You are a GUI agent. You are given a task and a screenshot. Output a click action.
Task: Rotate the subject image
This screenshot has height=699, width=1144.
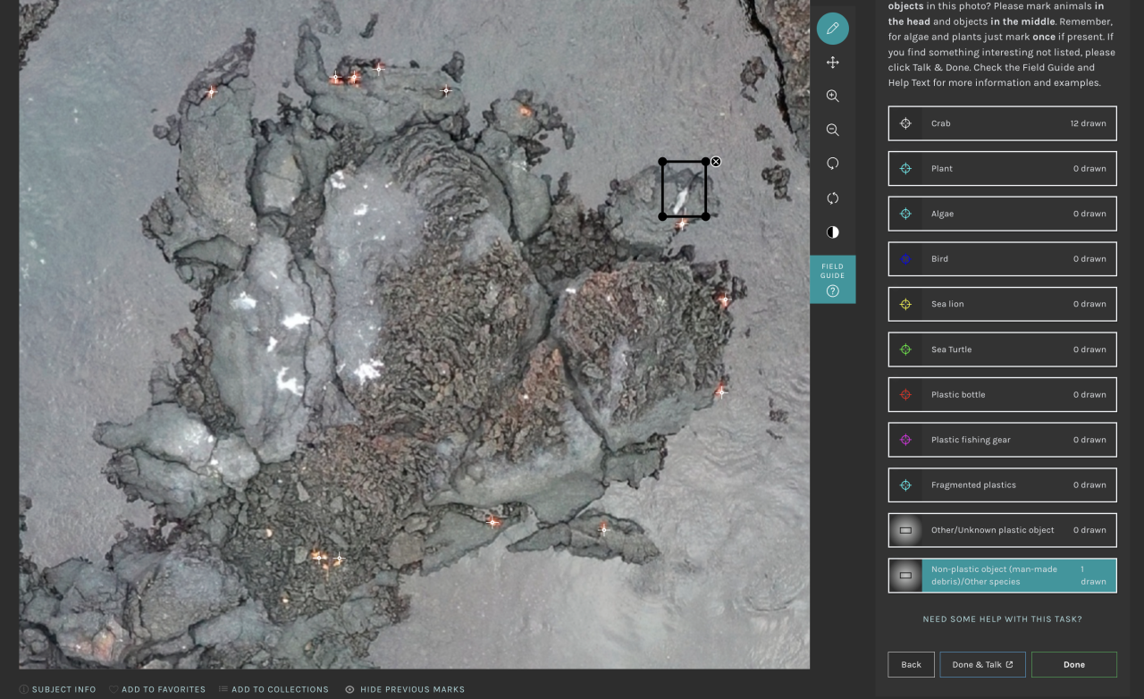pyautogui.click(x=832, y=164)
